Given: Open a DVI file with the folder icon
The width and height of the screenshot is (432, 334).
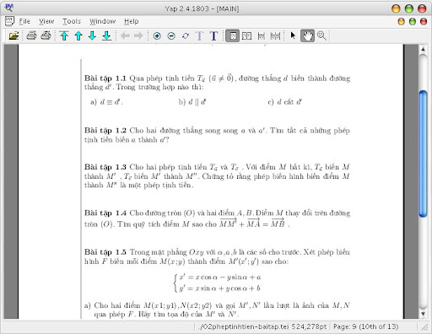Looking at the screenshot, I should [13, 36].
